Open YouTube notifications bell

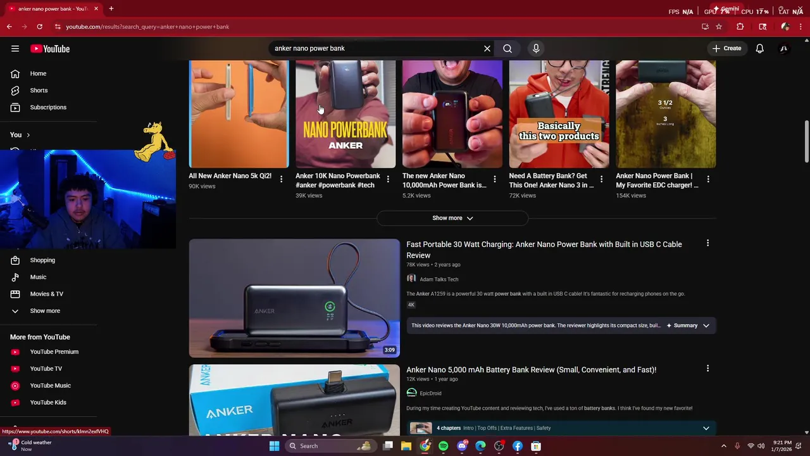760,48
